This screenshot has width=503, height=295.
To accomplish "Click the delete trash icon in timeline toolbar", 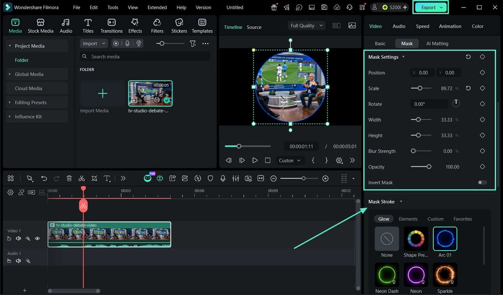I will [x=69, y=178].
